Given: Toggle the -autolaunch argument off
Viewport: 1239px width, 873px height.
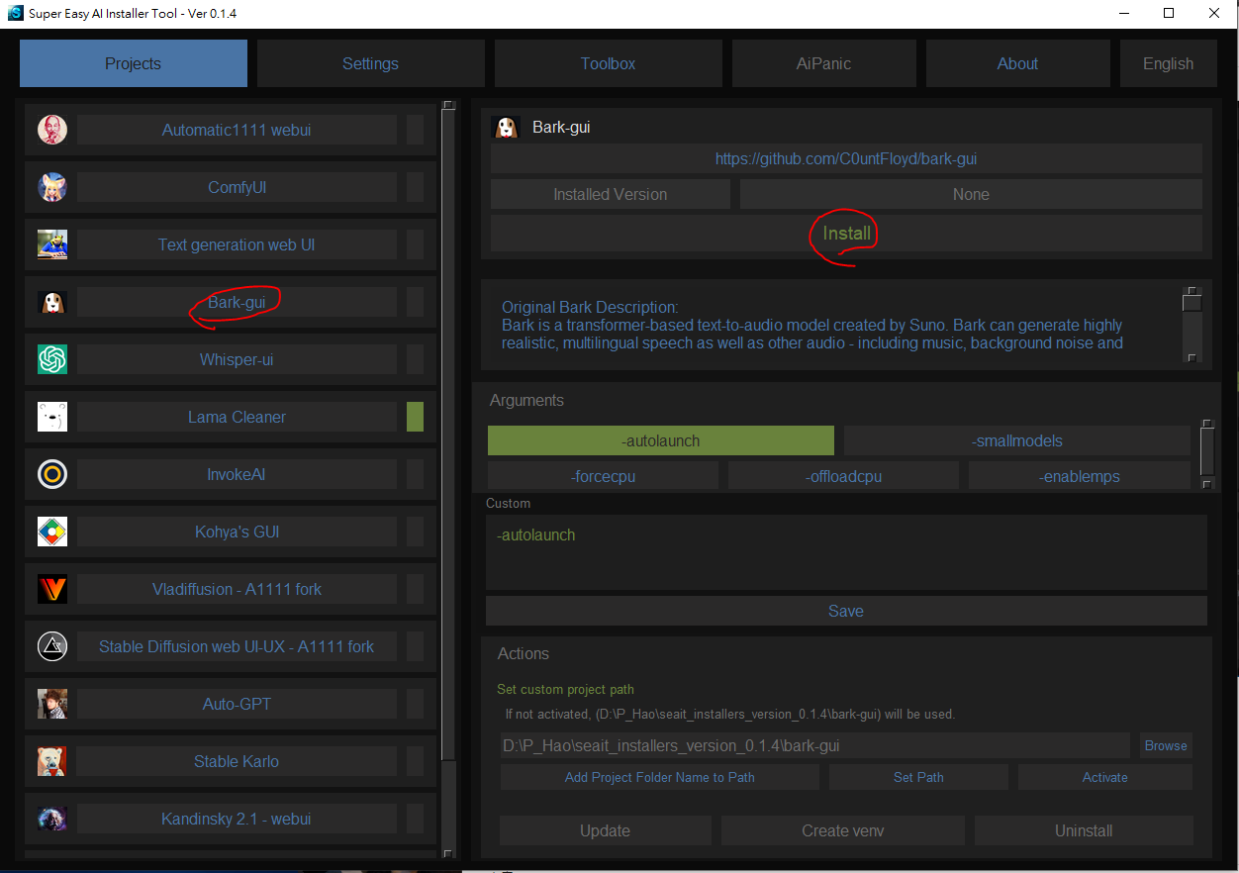Looking at the screenshot, I should pos(661,440).
